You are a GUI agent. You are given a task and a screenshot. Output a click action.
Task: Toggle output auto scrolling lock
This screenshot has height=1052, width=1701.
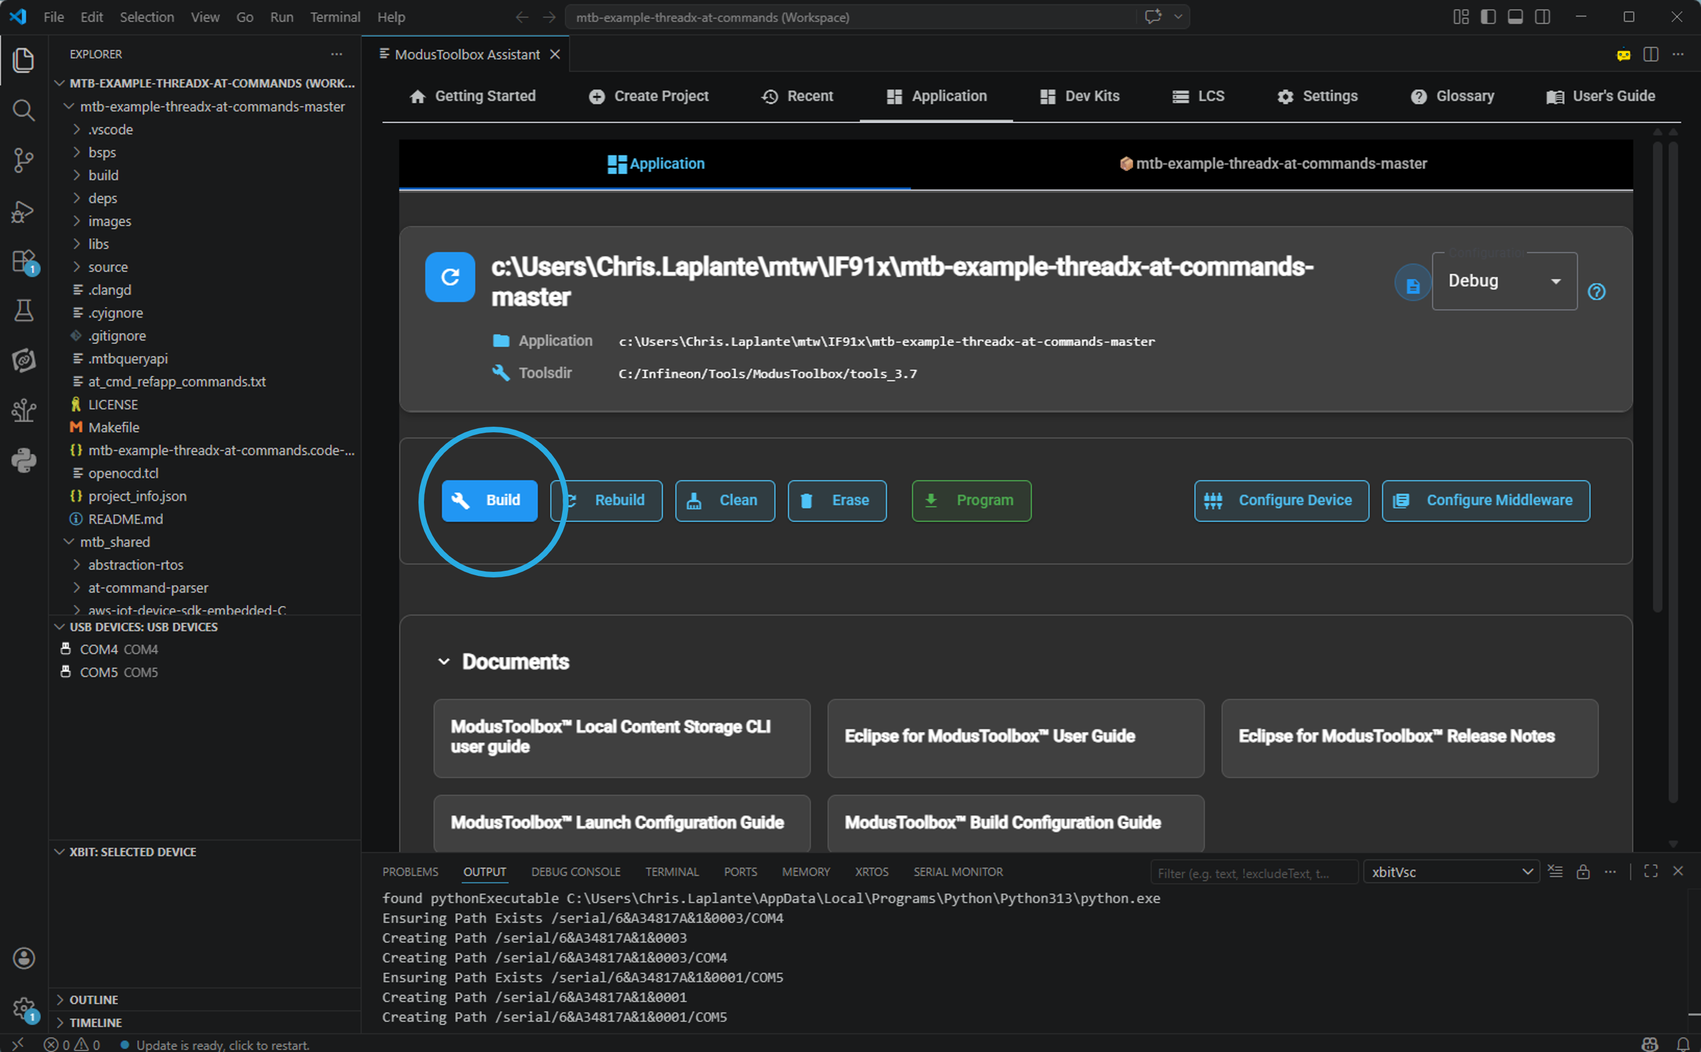coord(1582,871)
